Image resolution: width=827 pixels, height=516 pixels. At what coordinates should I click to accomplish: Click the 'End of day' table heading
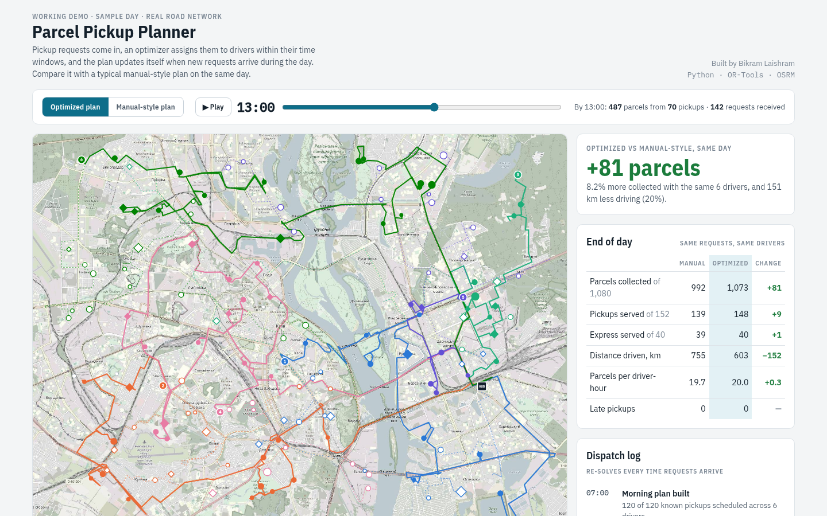[x=609, y=242]
